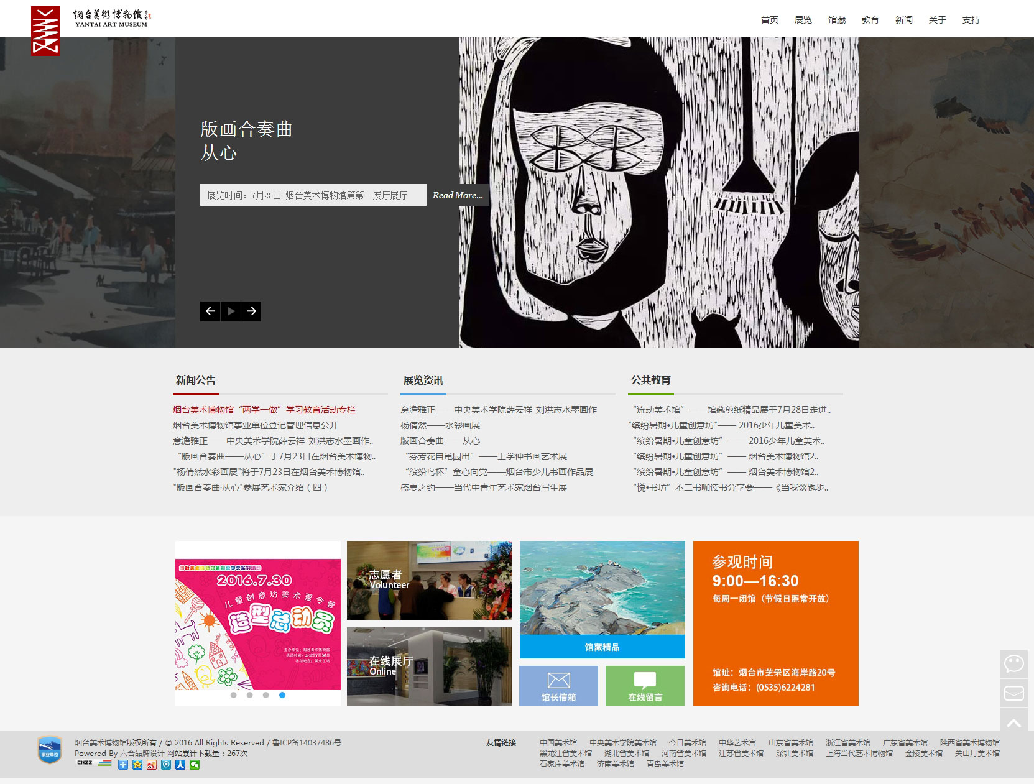Share to WeChat green icon
Viewport: 1034px width, 784px height.
point(195,765)
